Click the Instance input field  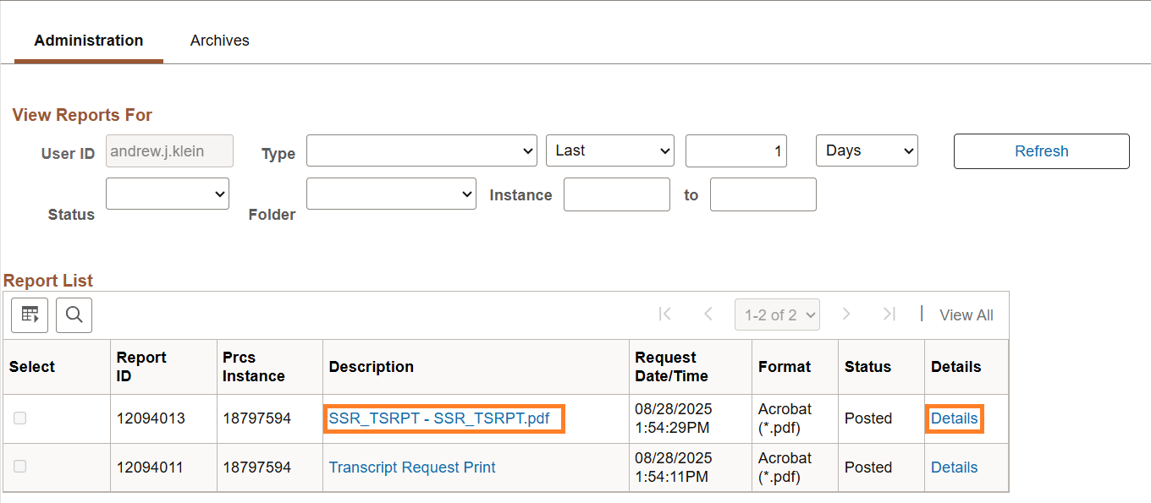click(616, 194)
